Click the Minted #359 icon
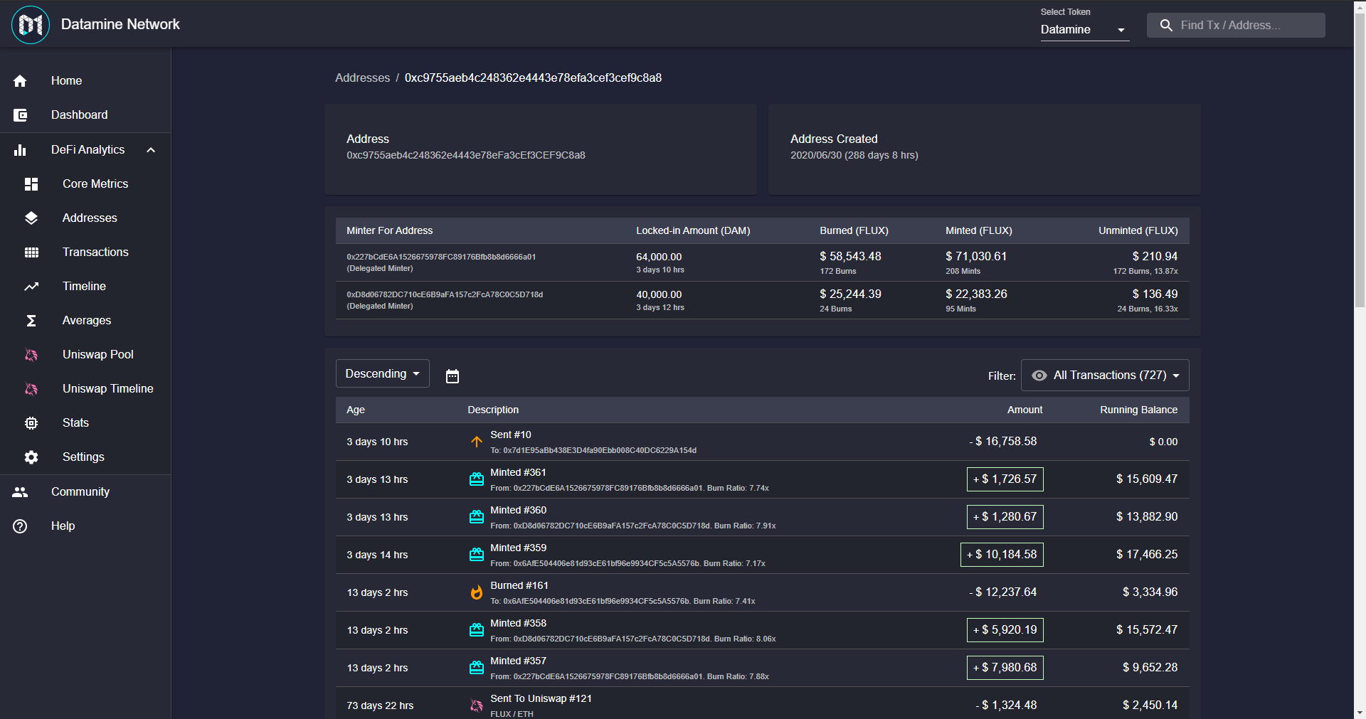 click(x=477, y=555)
